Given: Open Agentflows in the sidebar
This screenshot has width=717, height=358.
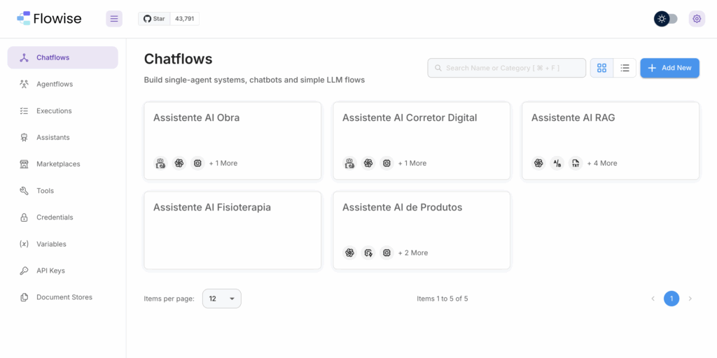Looking at the screenshot, I should point(55,84).
